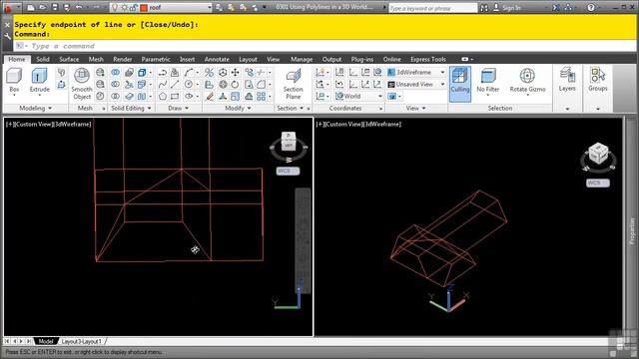Expand the Modify panel

(238, 109)
